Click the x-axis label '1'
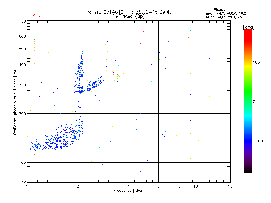 tap(27, 186)
